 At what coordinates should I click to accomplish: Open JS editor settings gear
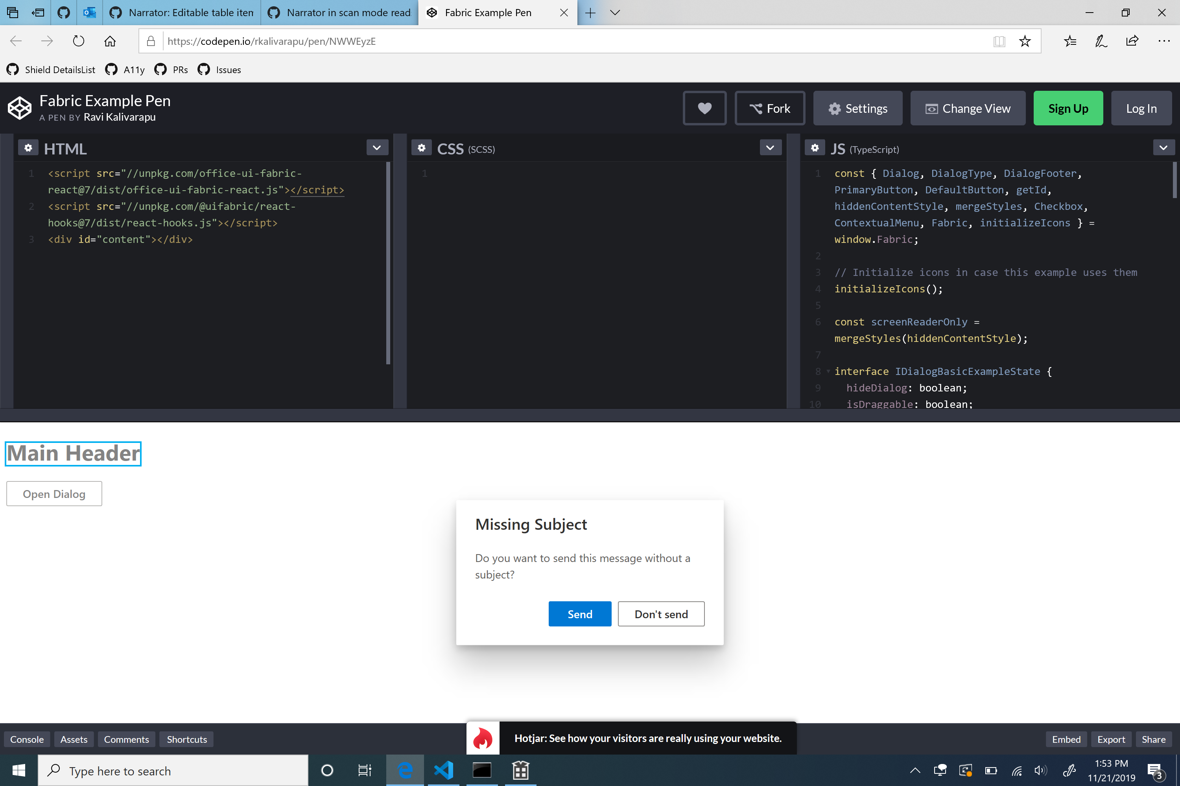click(x=815, y=148)
